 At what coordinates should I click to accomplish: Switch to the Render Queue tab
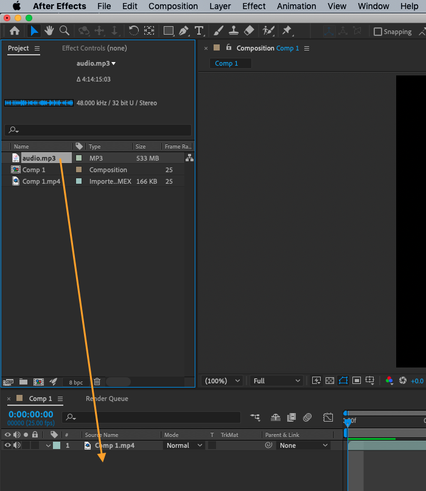point(106,399)
